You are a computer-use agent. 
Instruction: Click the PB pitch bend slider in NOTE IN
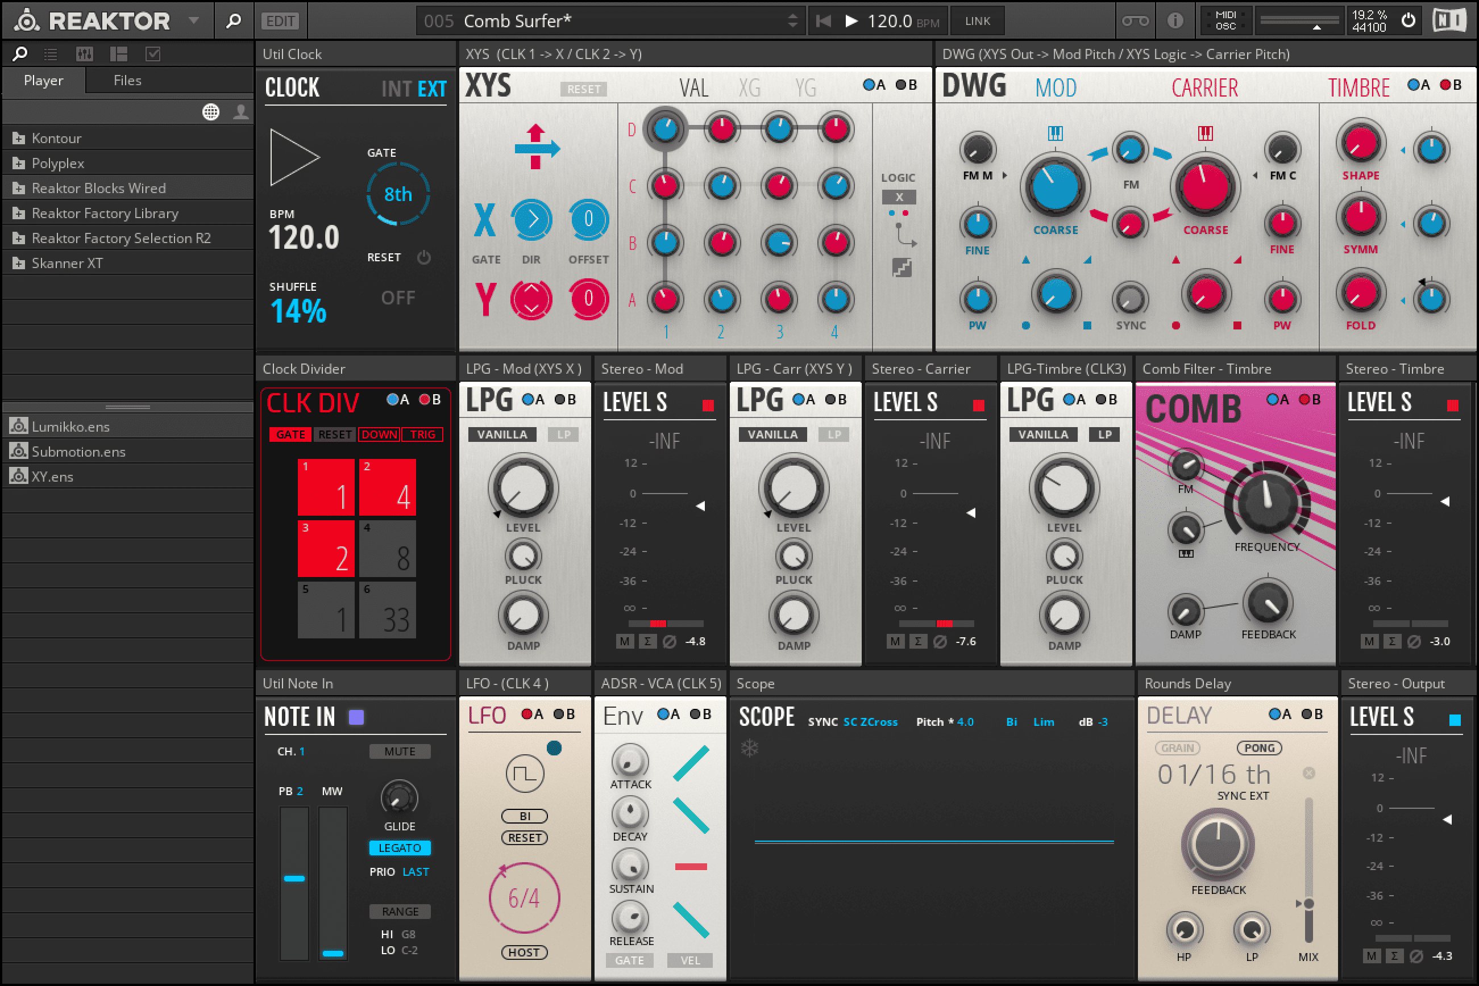click(x=294, y=884)
